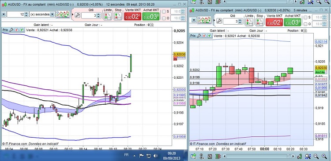
Task: Open indicators icon in 5 minutes chart
Action: tap(204, 20)
